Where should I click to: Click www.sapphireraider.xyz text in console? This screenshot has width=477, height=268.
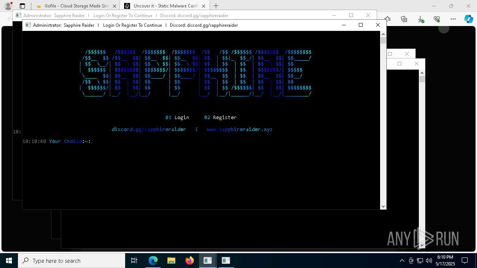pos(240,129)
